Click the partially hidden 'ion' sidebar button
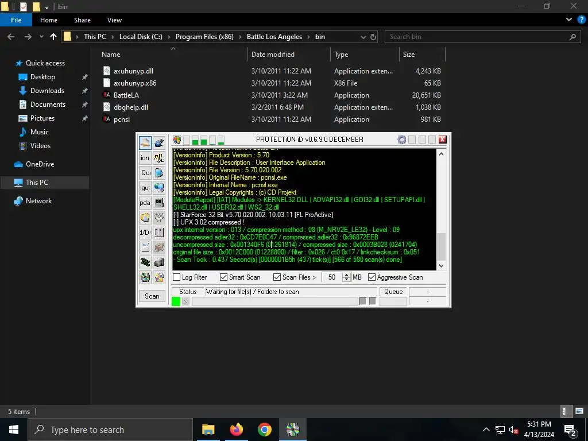 [145, 158]
